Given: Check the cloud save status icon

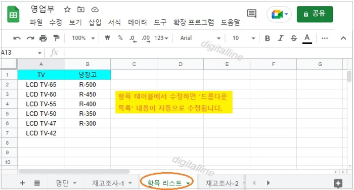Looking at the screenshot, I should click(x=95, y=10).
